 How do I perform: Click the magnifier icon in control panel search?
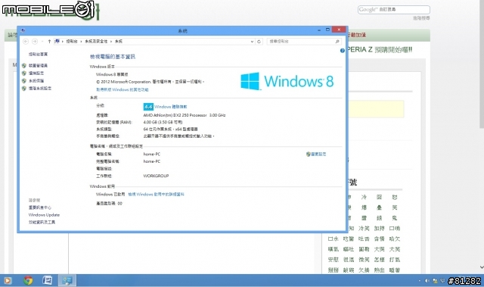pos(337,42)
